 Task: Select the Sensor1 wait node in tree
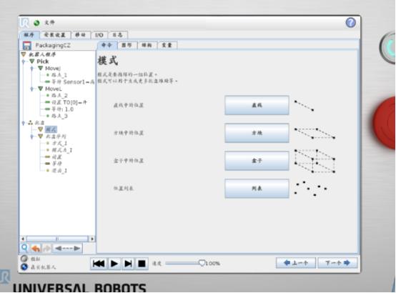click(69, 82)
